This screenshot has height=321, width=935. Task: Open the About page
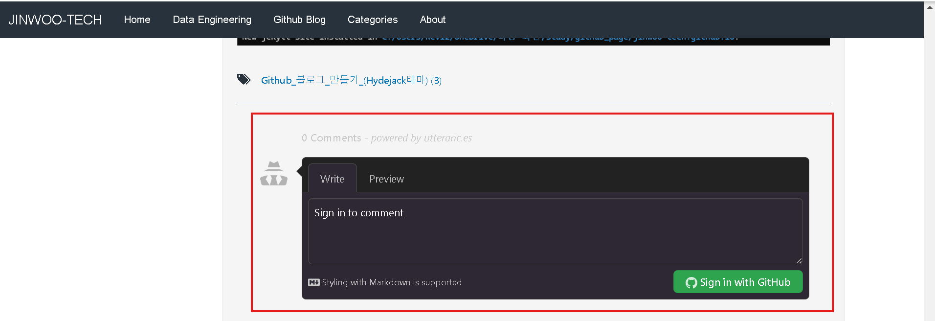pyautogui.click(x=433, y=20)
